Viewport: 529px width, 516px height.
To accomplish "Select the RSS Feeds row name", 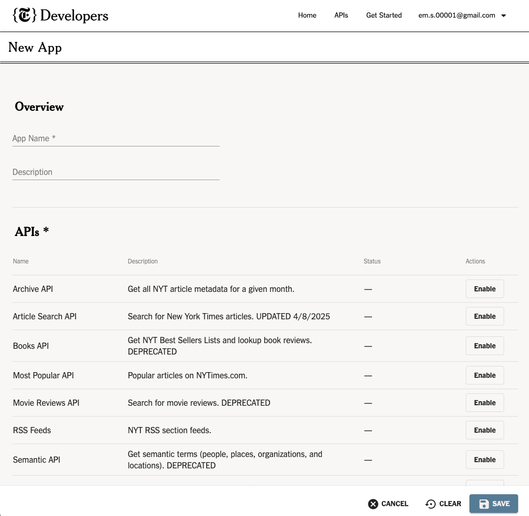I will [32, 431].
